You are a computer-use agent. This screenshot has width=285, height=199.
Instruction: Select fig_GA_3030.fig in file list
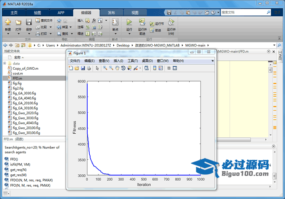(24, 93)
